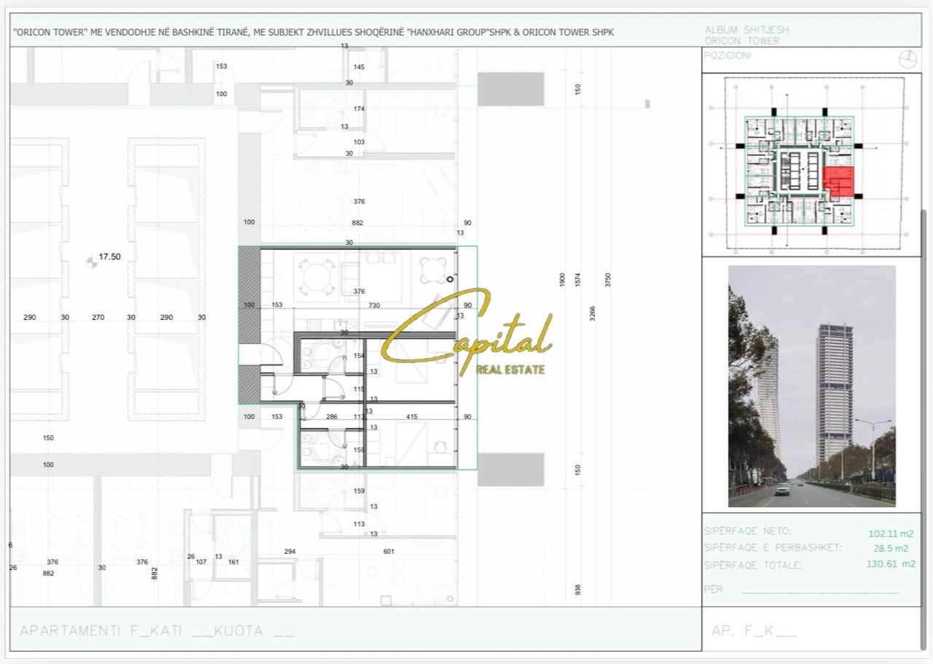Click the "ORICON TOWER" ME VENDODHJE project title text
This screenshot has height=664, width=933.
point(313,32)
